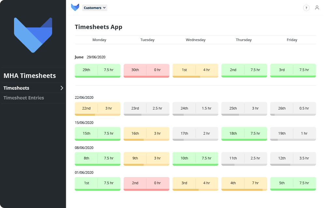Open the user profile icon
Screen dimensions: 326x208
[x=317, y=8]
